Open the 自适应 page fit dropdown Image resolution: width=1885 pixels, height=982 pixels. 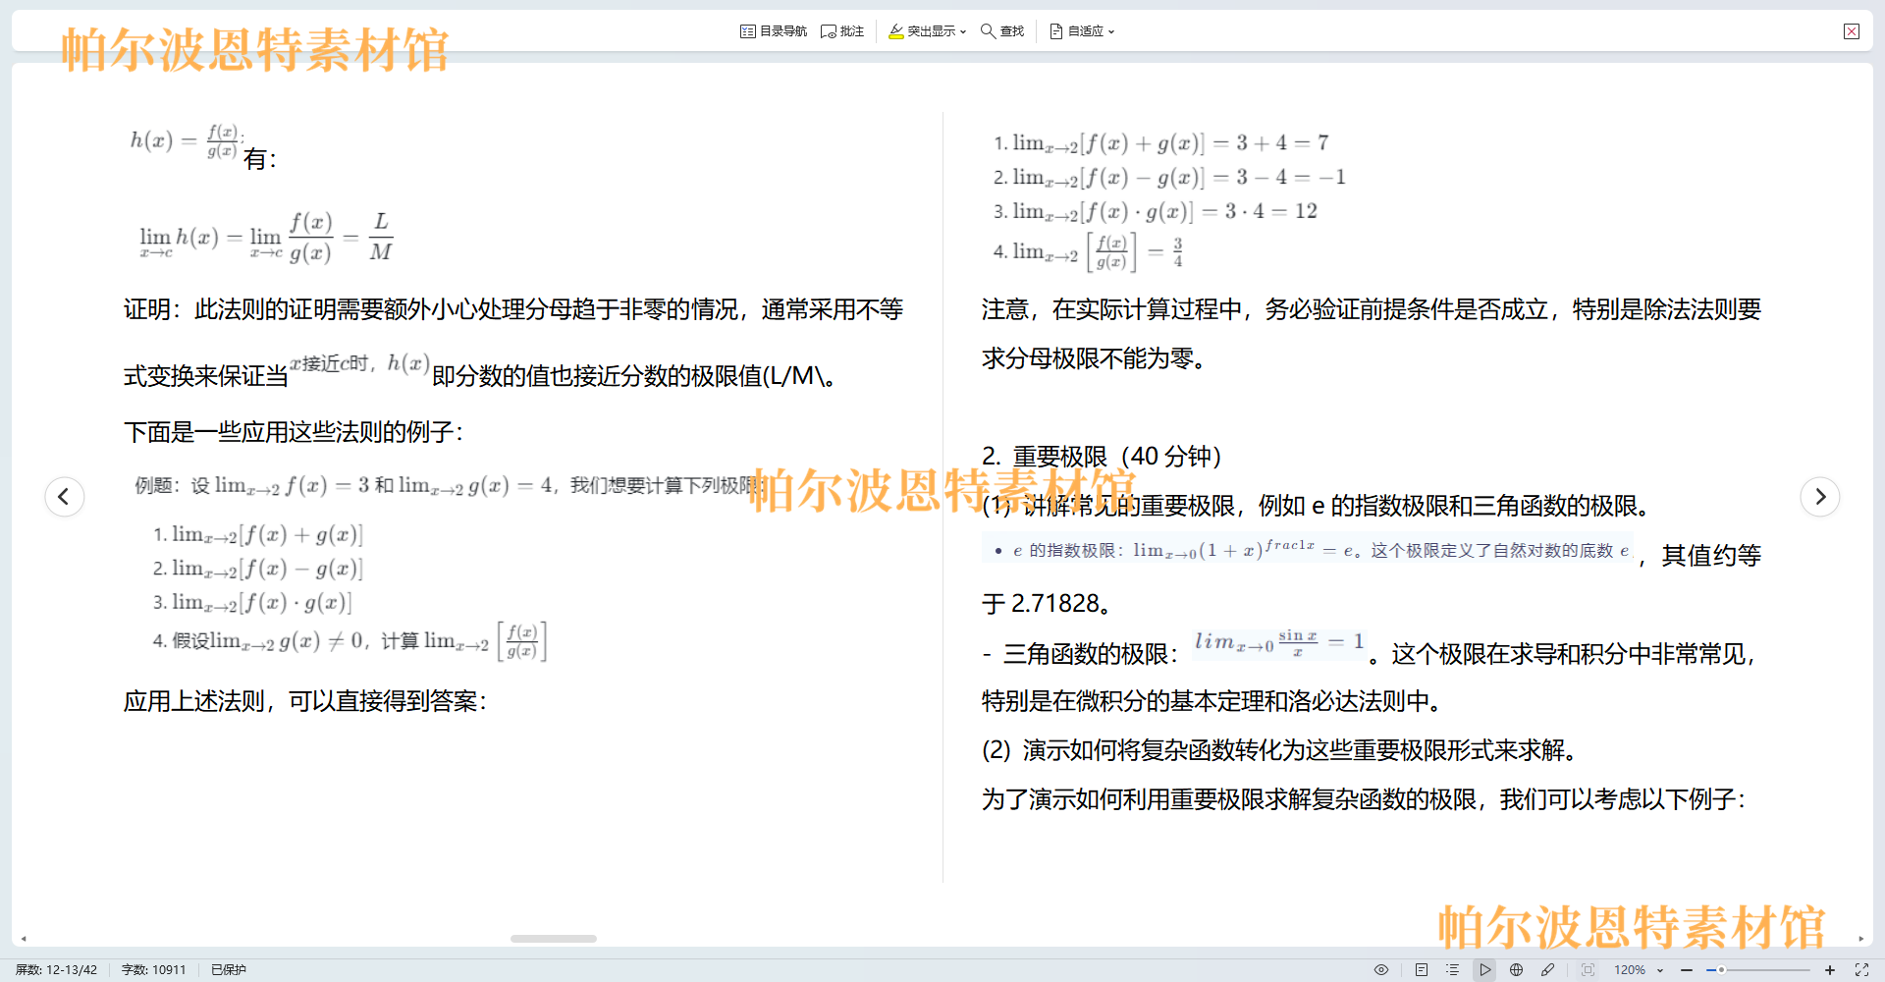pos(1082,31)
